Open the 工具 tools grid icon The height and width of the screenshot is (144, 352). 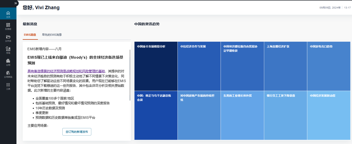coord(8,86)
